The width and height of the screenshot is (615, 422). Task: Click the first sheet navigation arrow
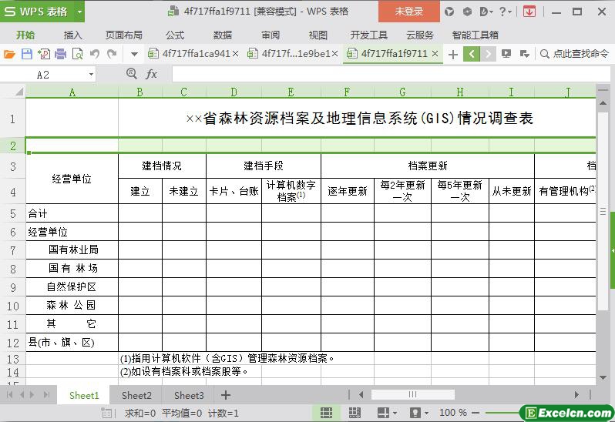(x=9, y=394)
